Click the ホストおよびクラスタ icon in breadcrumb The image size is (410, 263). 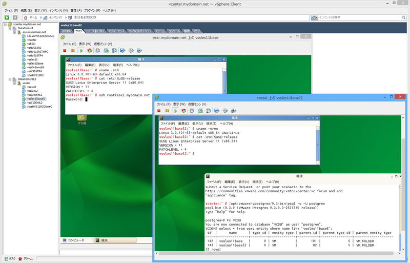pos(70,17)
